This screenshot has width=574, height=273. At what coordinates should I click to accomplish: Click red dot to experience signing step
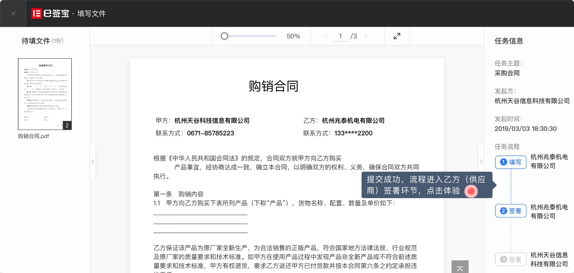(x=471, y=191)
